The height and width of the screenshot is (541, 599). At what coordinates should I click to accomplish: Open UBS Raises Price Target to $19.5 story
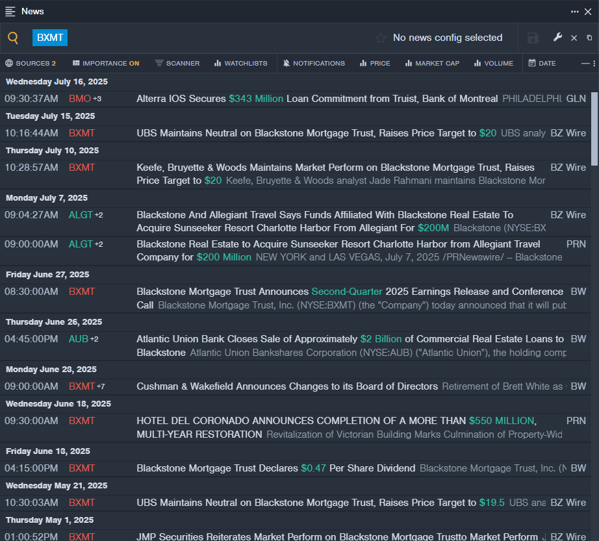pos(320,503)
